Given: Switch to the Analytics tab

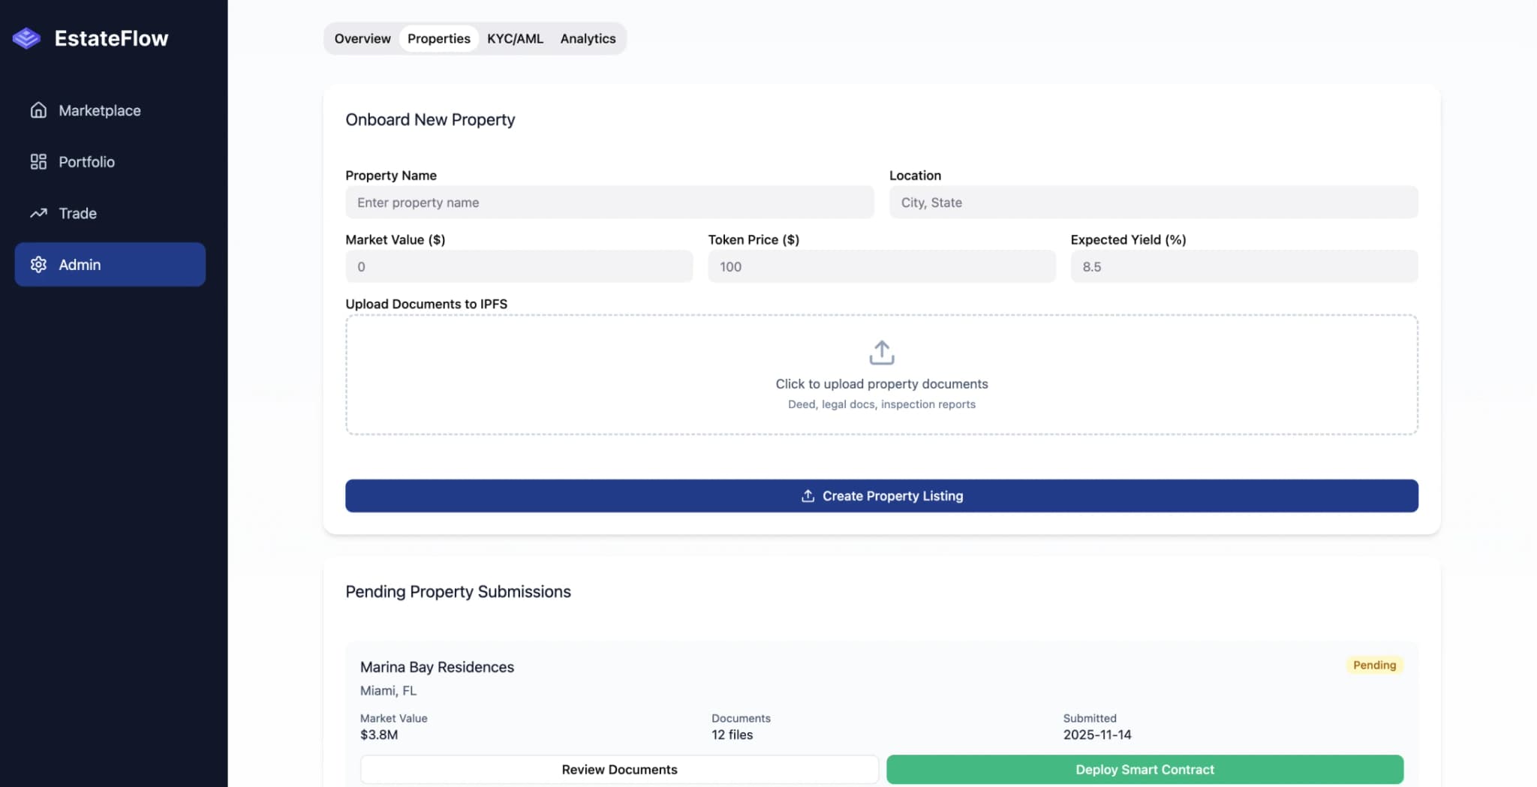Looking at the screenshot, I should (588, 38).
